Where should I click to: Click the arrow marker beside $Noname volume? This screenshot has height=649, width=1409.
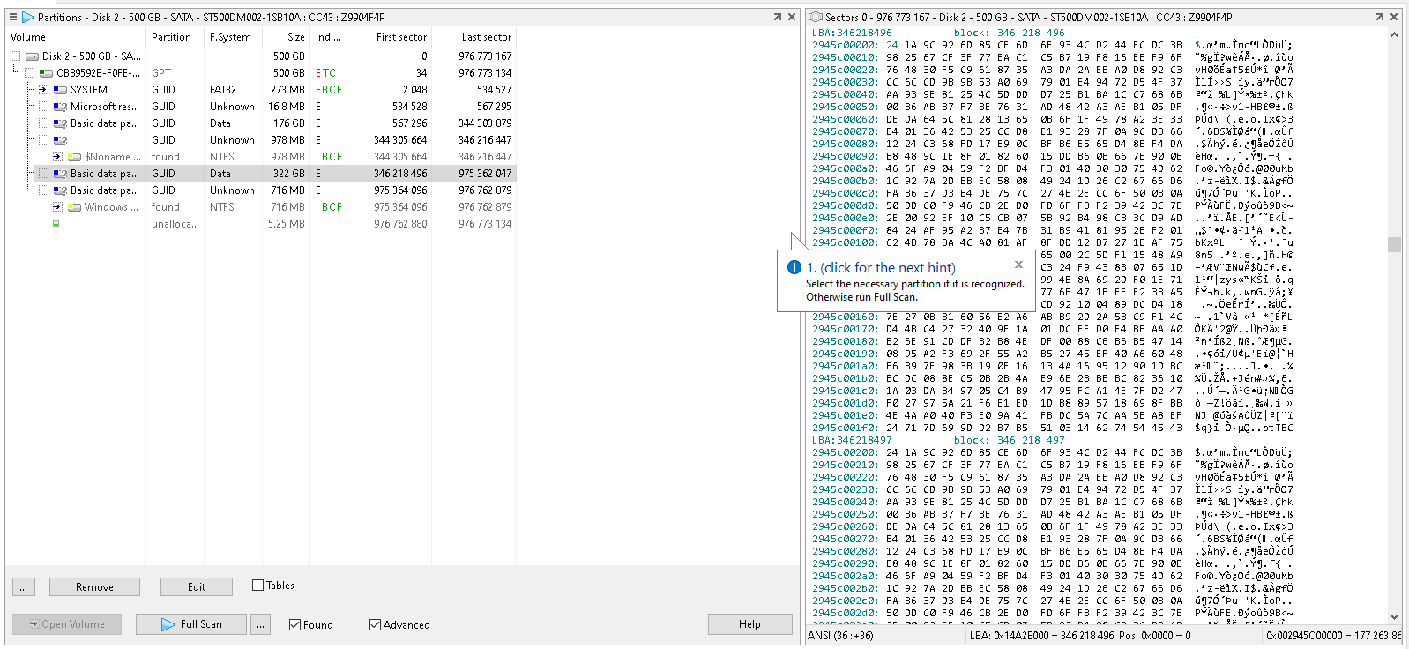pyautogui.click(x=57, y=157)
